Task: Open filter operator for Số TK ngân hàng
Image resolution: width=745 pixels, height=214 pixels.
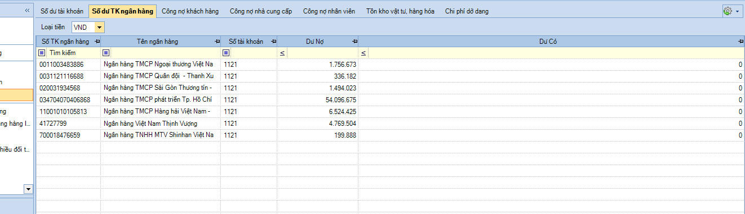Action: [42, 53]
